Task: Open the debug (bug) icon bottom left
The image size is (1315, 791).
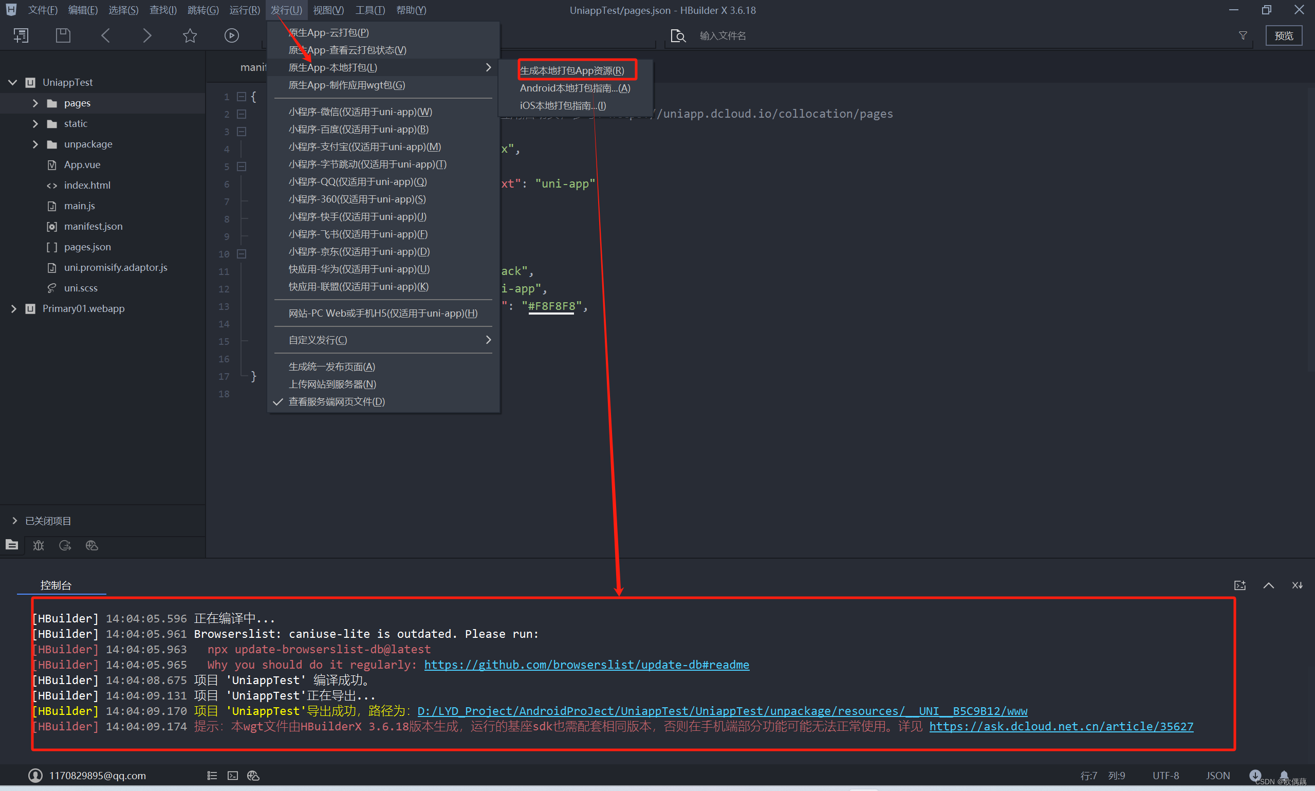Action: (38, 545)
